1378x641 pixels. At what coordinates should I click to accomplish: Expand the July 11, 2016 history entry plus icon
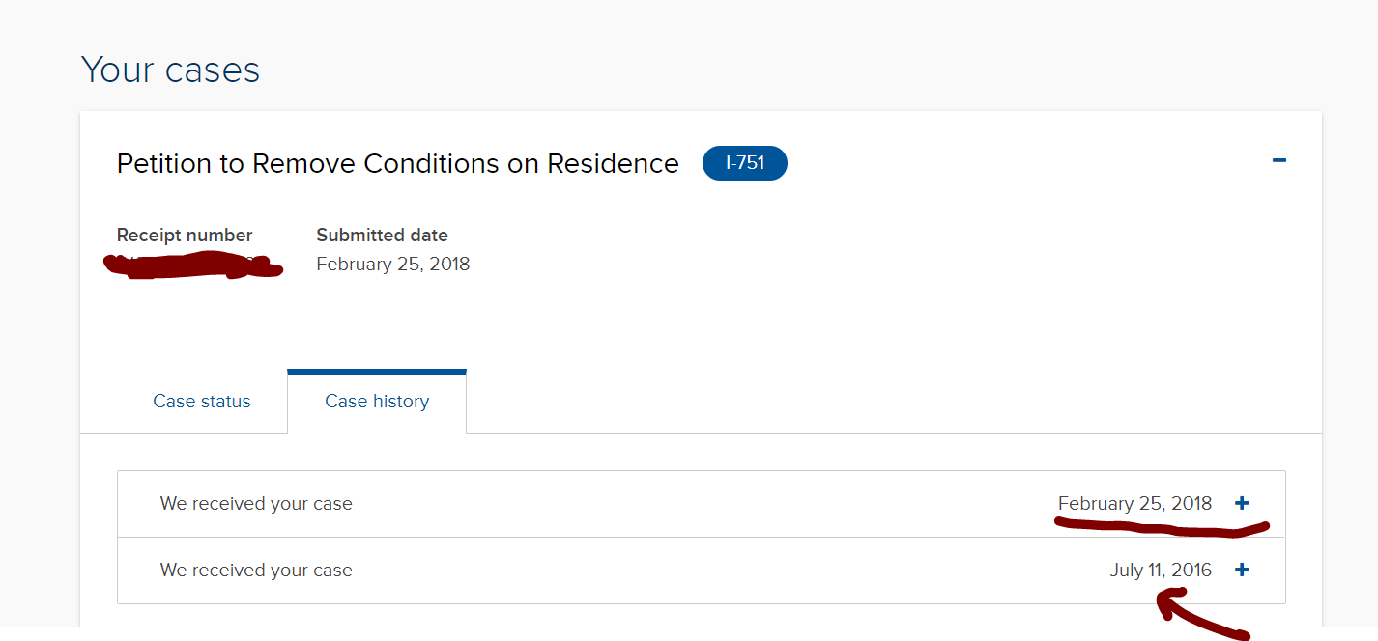pyautogui.click(x=1242, y=570)
